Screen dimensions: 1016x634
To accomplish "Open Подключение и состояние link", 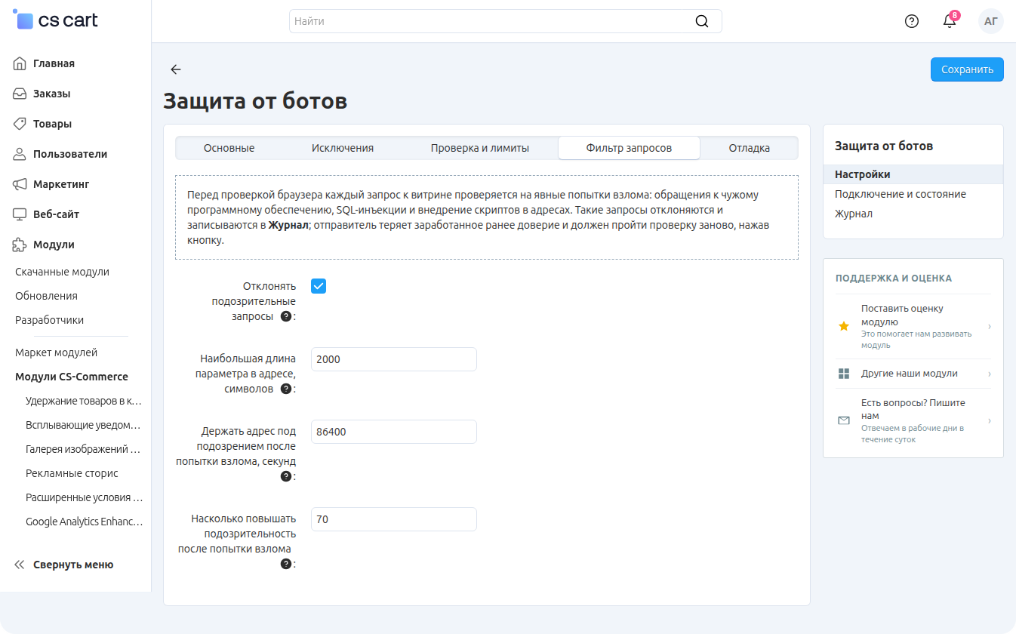I will (x=900, y=194).
